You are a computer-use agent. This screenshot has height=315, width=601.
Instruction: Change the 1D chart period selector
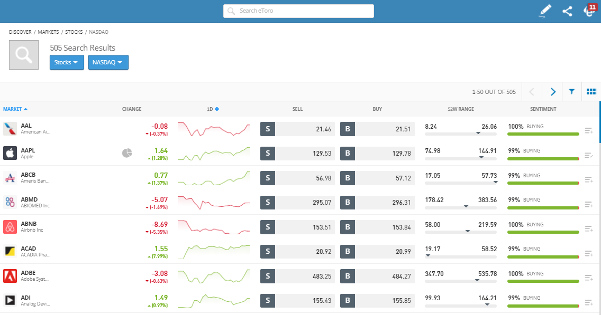(x=213, y=109)
